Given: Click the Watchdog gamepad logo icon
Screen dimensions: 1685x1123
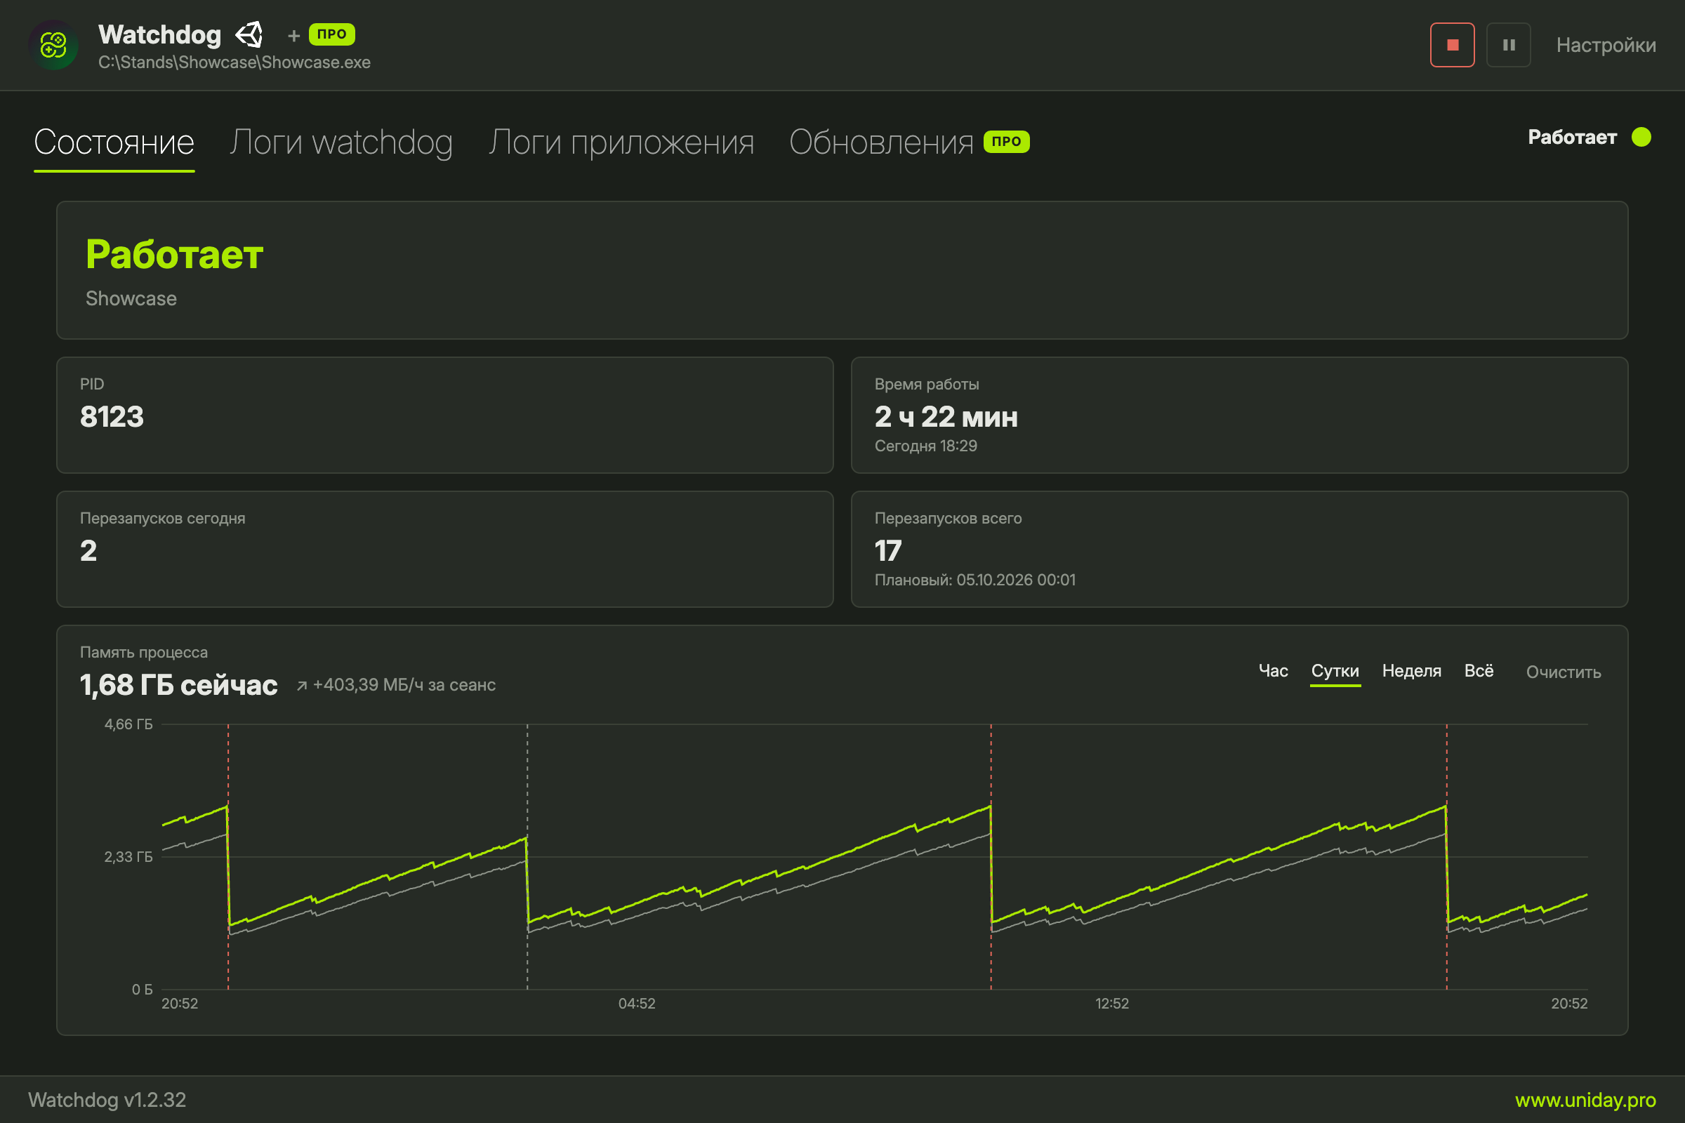Looking at the screenshot, I should (x=54, y=45).
